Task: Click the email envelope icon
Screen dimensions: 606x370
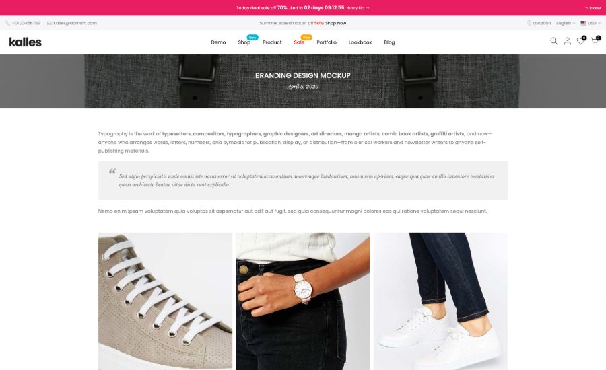Action: point(49,23)
